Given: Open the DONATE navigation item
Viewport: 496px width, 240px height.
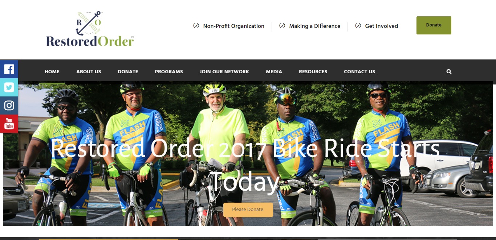Looking at the screenshot, I should pos(128,72).
